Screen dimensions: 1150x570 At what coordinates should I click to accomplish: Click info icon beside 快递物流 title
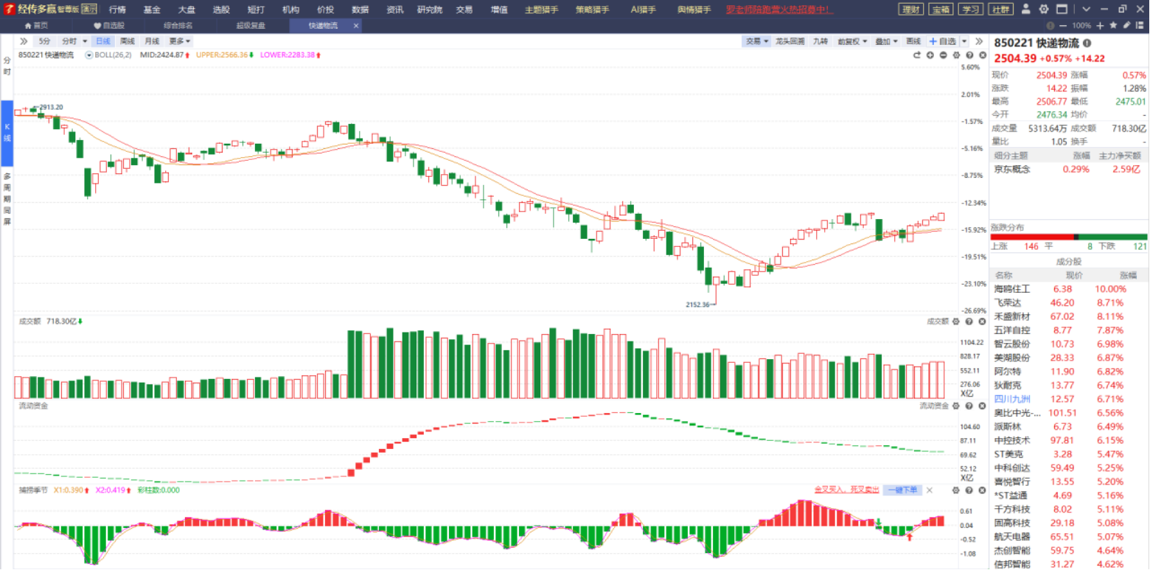coord(1087,43)
